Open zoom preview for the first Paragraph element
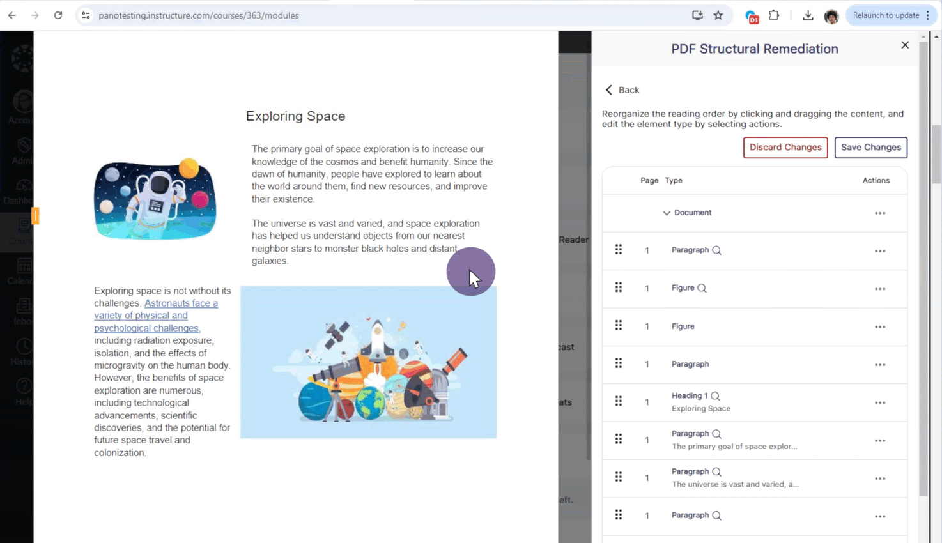Screen dimensions: 942x543 [718, 250]
